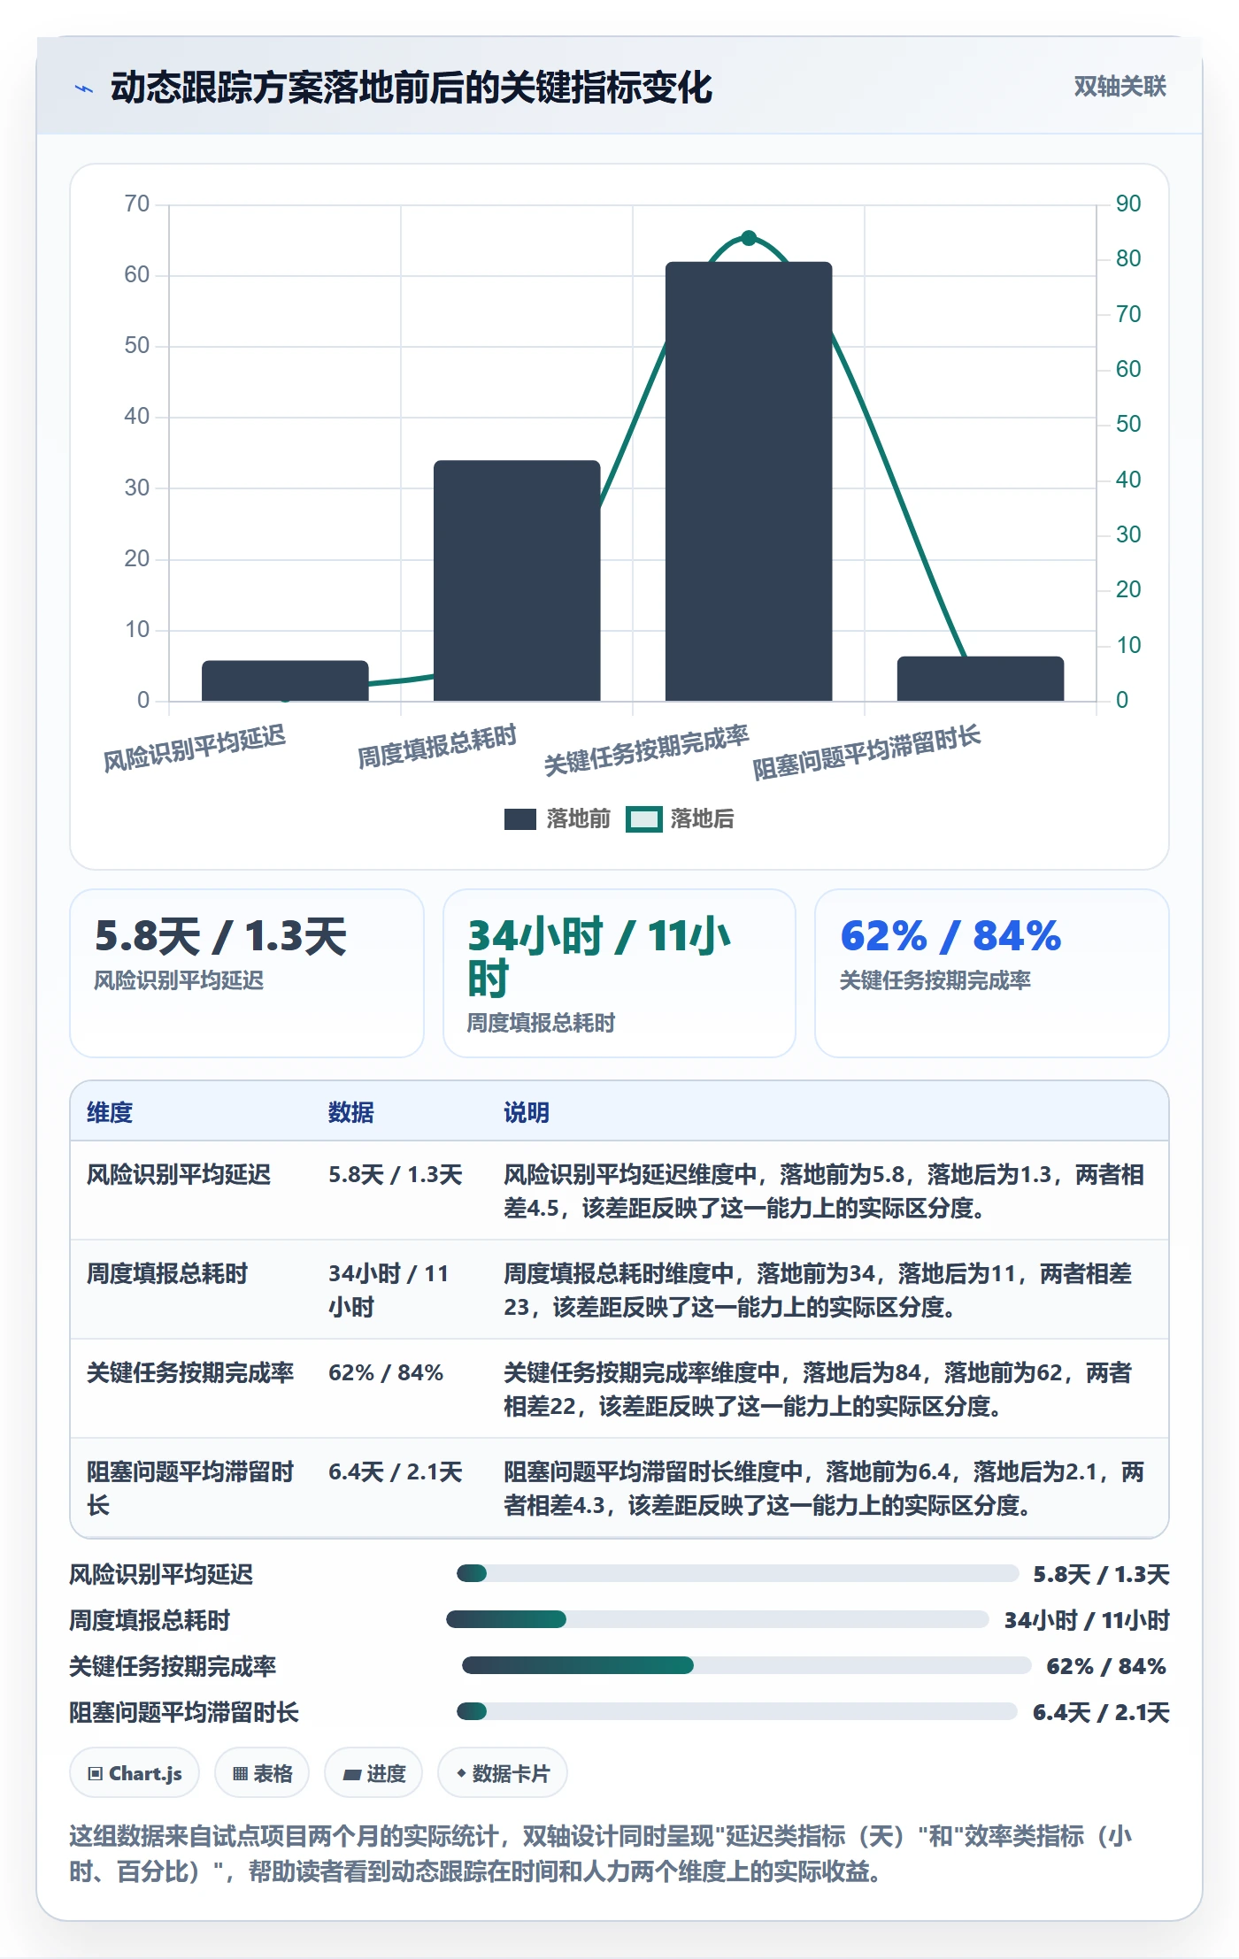Select the 进度 tag chip
This screenshot has width=1239, height=1959.
click(x=373, y=1773)
